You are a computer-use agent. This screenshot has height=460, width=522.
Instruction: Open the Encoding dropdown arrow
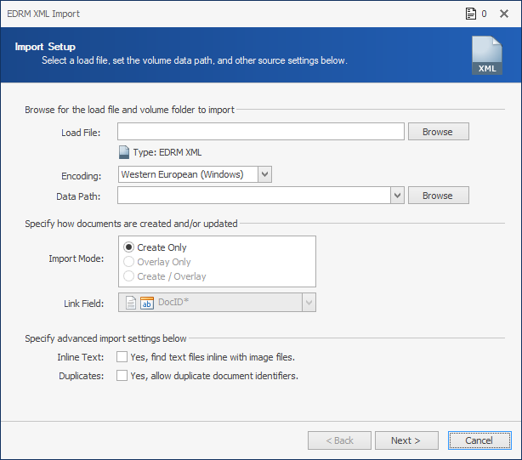[264, 174]
